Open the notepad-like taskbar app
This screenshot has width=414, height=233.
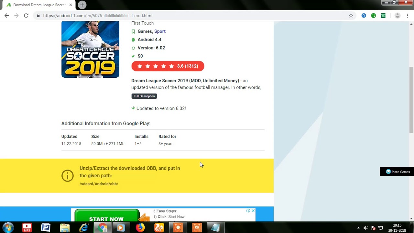click(x=215, y=227)
